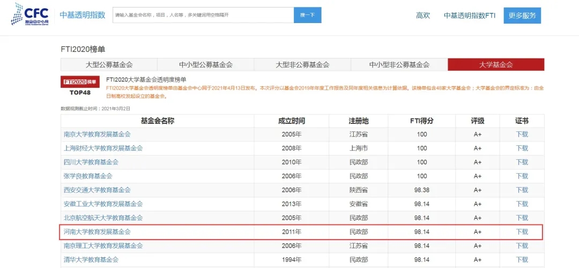Switch to the 中小型公募基金会 tab
This screenshot has width=579, height=268.
click(x=206, y=65)
